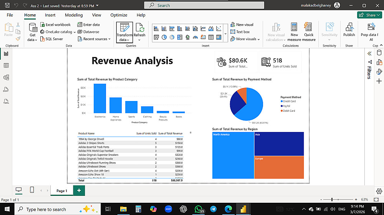
Task: Open the Refresh dropdown arrow
Action: (139, 40)
